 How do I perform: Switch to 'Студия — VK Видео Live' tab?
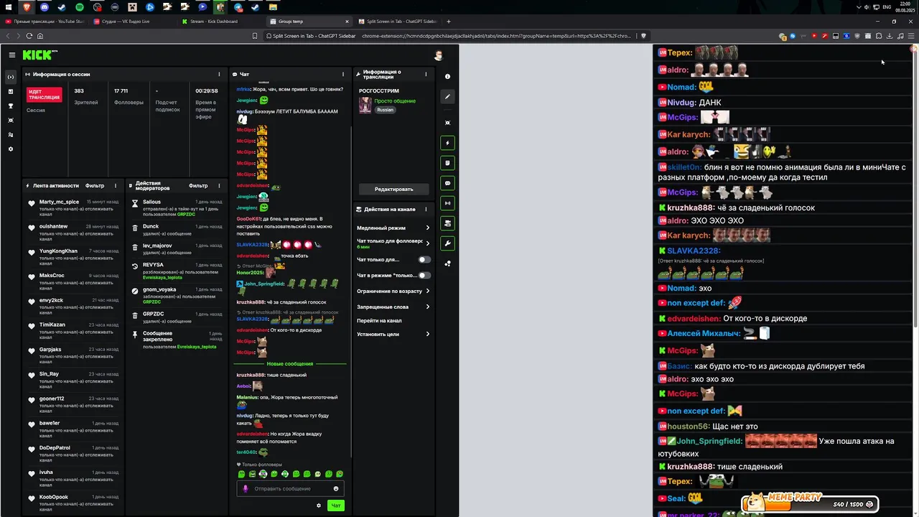[131, 22]
